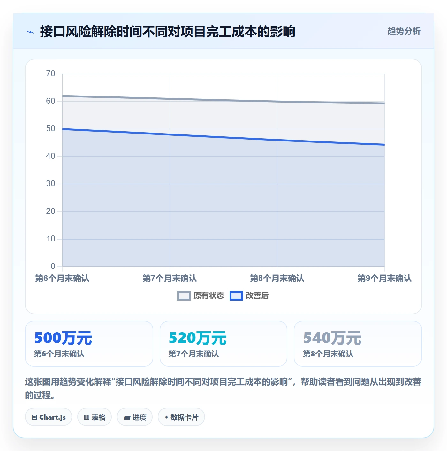The width and height of the screenshot is (447, 451).
Task: Click the description paragraph starting 这张图用趋势变化
Action: tap(223, 388)
